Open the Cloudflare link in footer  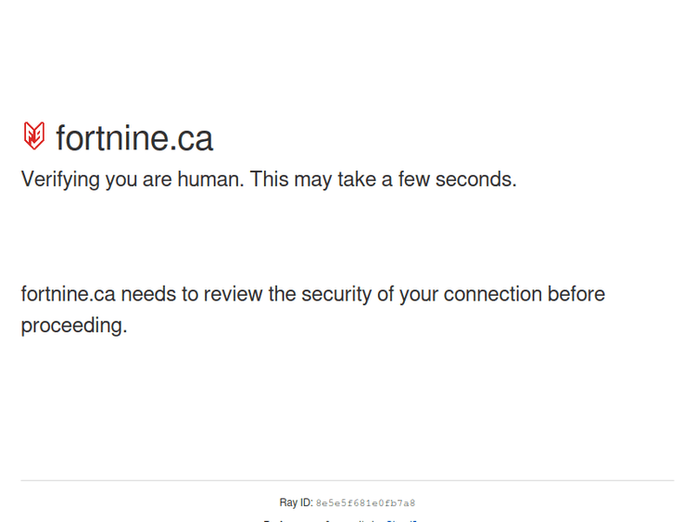402,520
